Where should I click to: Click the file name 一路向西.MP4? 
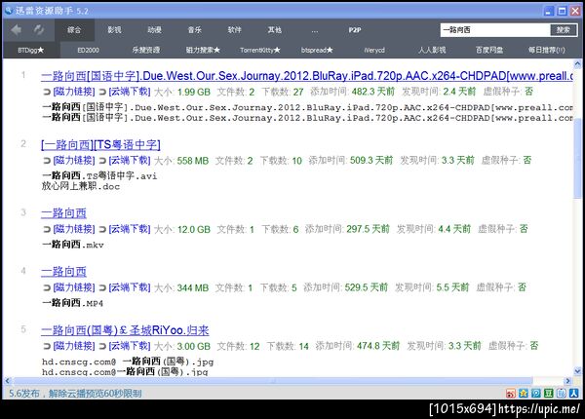[x=72, y=303]
